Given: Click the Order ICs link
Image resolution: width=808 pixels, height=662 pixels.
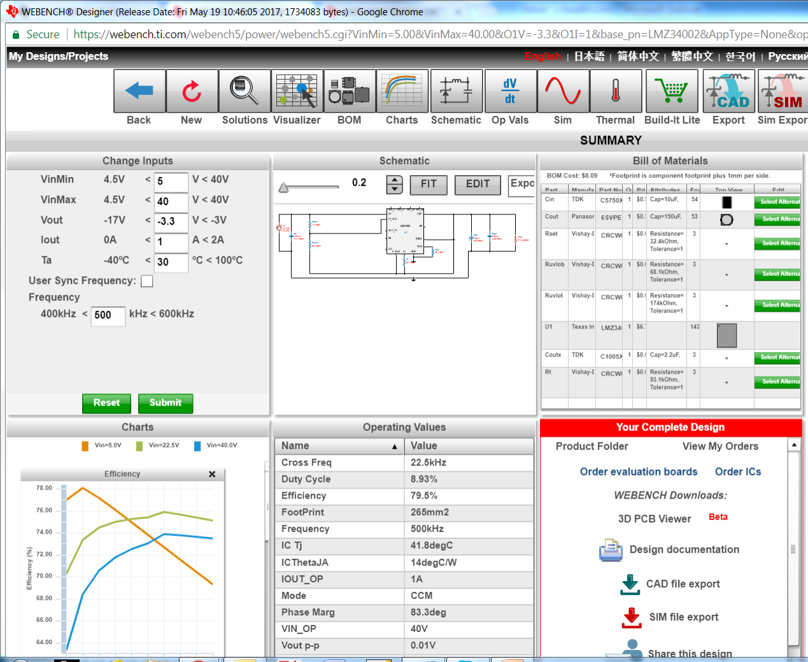Looking at the screenshot, I should click(x=738, y=472).
